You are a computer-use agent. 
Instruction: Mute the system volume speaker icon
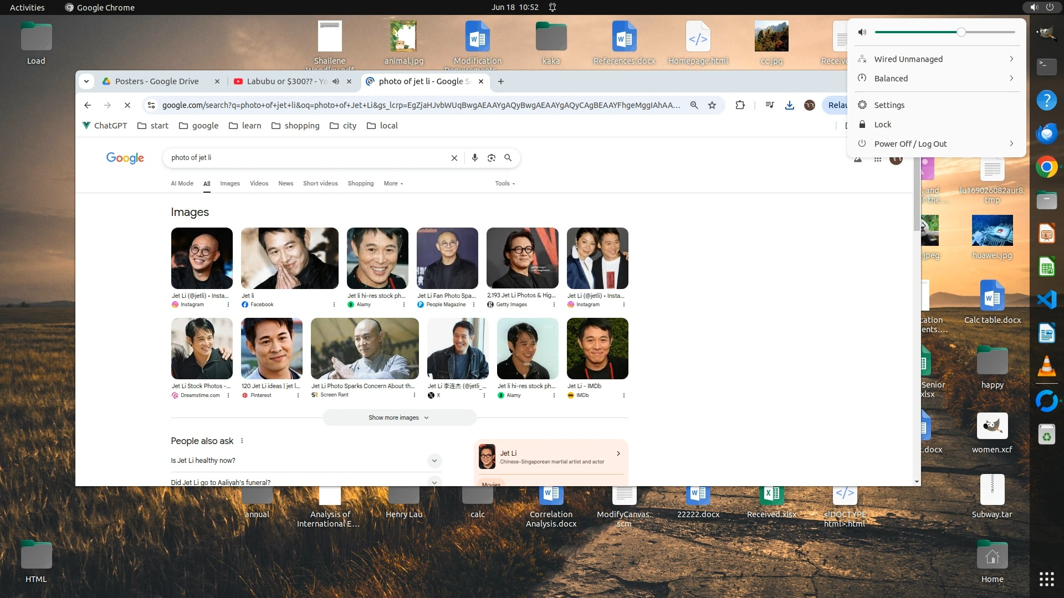click(x=862, y=32)
